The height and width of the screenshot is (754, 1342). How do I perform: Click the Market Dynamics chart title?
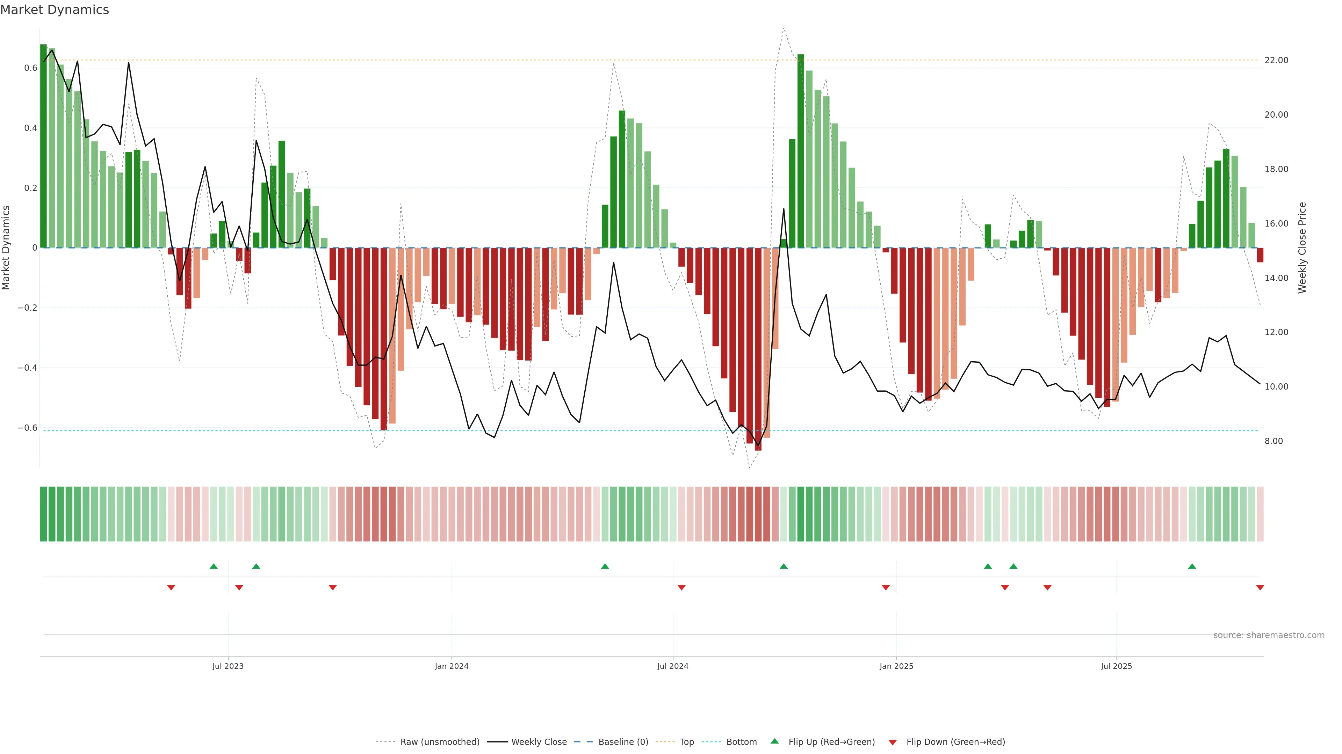55,10
